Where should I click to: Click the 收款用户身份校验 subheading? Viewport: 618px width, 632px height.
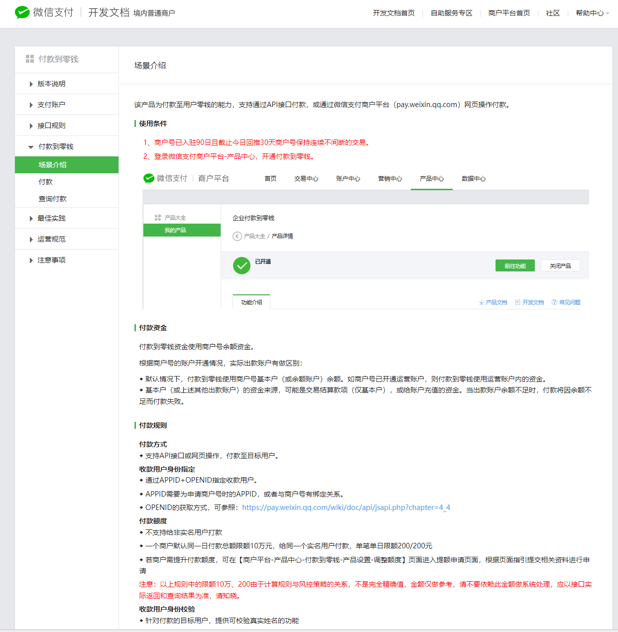tap(167, 609)
